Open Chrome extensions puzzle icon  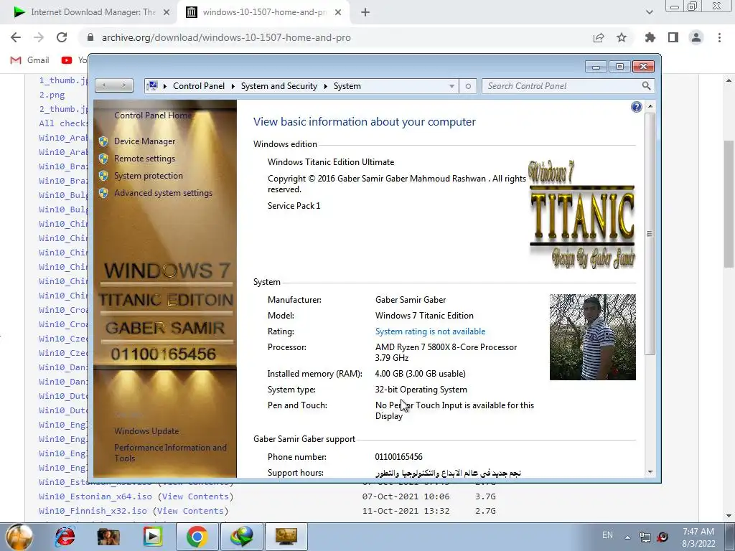coord(650,38)
